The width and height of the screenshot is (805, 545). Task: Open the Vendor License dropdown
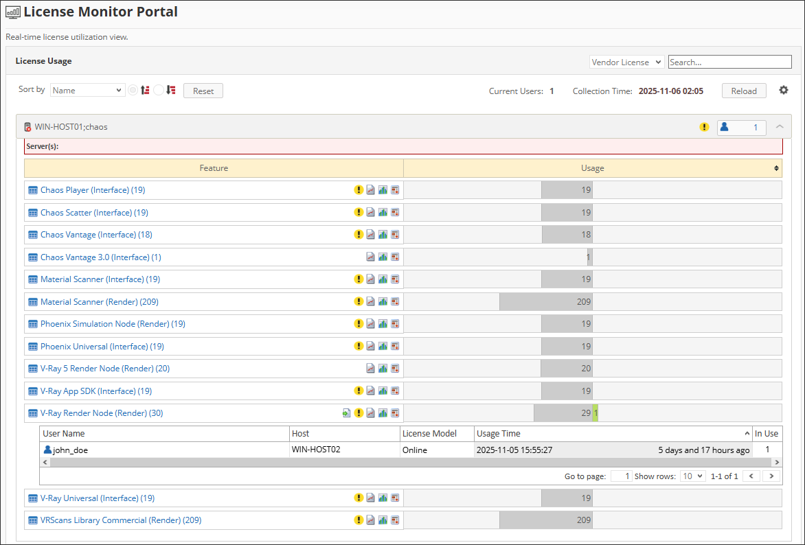[626, 62]
